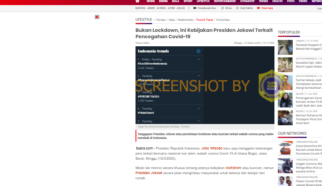This screenshot has width=322, height=186.
Task: Open the Cek Fakta link
Action: [x=246, y=8]
